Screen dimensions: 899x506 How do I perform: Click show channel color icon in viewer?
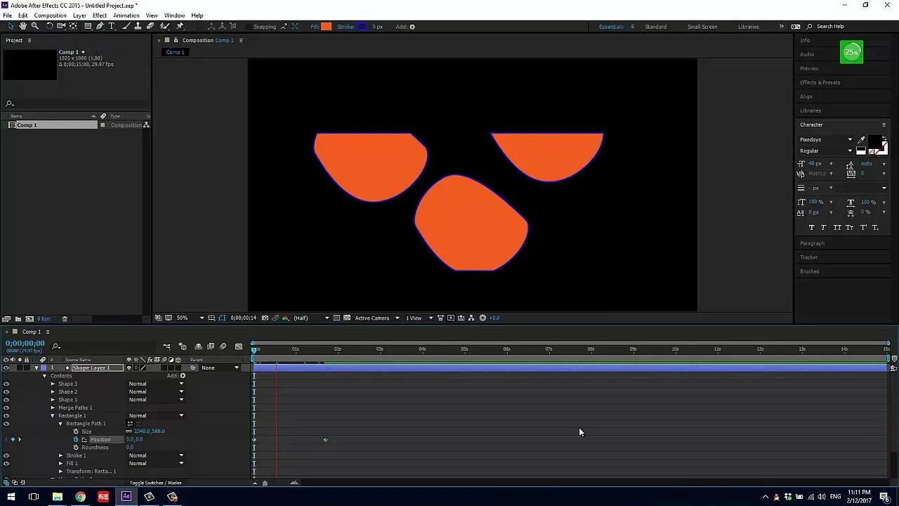pos(285,318)
